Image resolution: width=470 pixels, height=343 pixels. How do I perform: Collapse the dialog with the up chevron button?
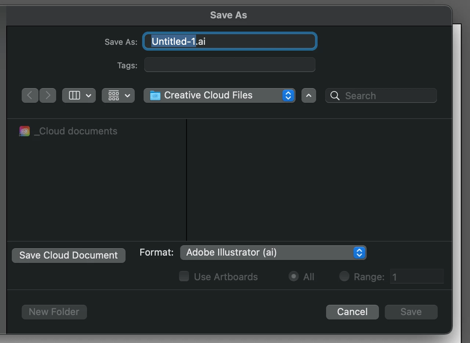tap(309, 95)
